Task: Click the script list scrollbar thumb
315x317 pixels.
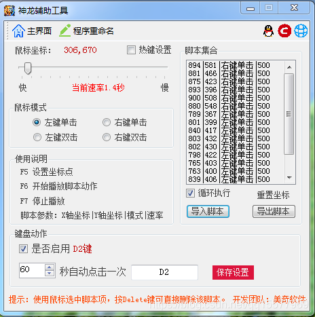Action: pyautogui.click(x=289, y=114)
